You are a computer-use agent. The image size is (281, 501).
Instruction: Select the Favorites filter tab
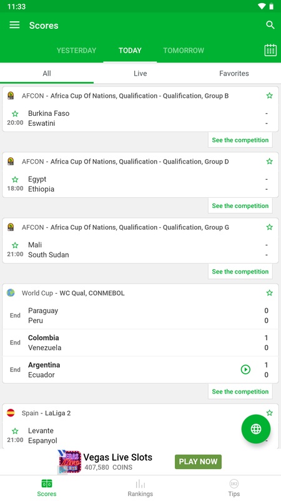[234, 73]
